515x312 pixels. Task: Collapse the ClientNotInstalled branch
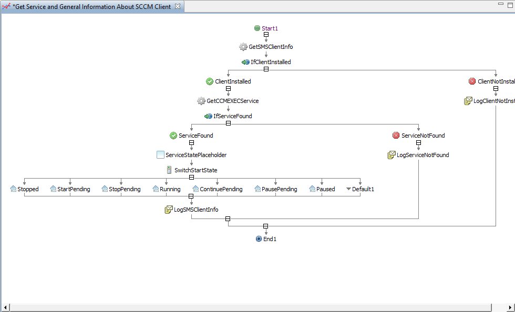[x=496, y=89]
